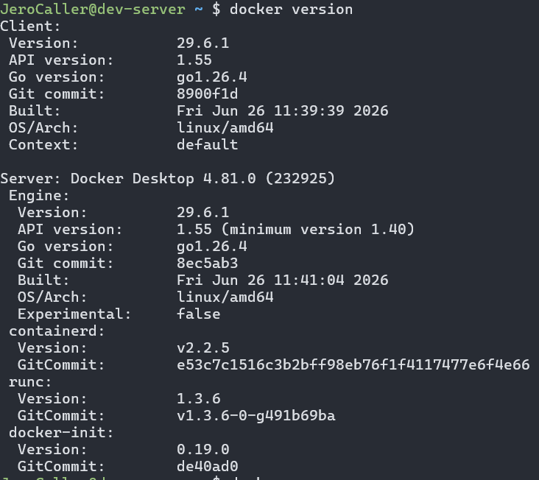Click the Client Go version go1.26.4
The image size is (539, 480).
coord(212,77)
